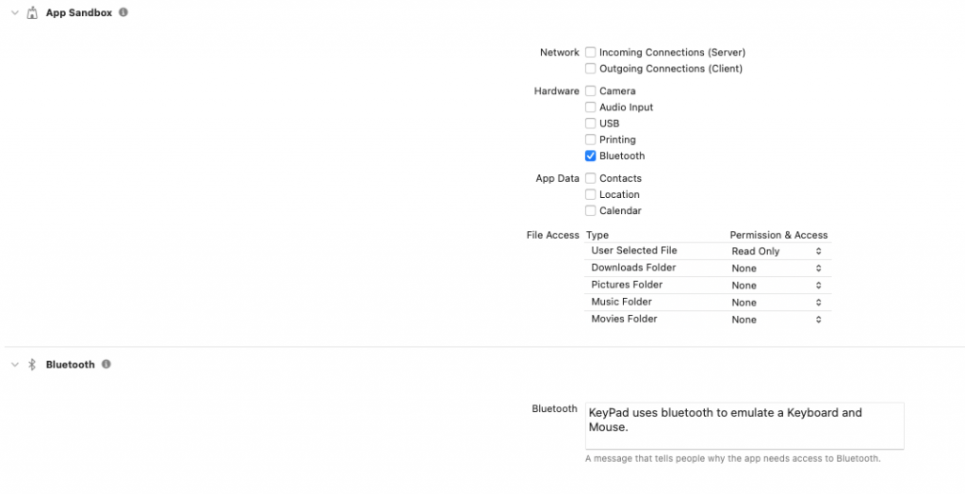Enable Outgoing Connections (Client)
The height and width of the screenshot is (494, 965).
tap(591, 69)
